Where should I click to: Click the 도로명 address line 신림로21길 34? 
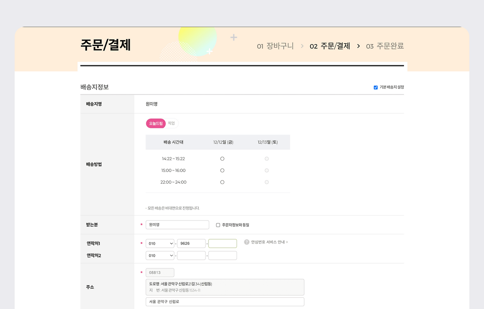(x=181, y=284)
